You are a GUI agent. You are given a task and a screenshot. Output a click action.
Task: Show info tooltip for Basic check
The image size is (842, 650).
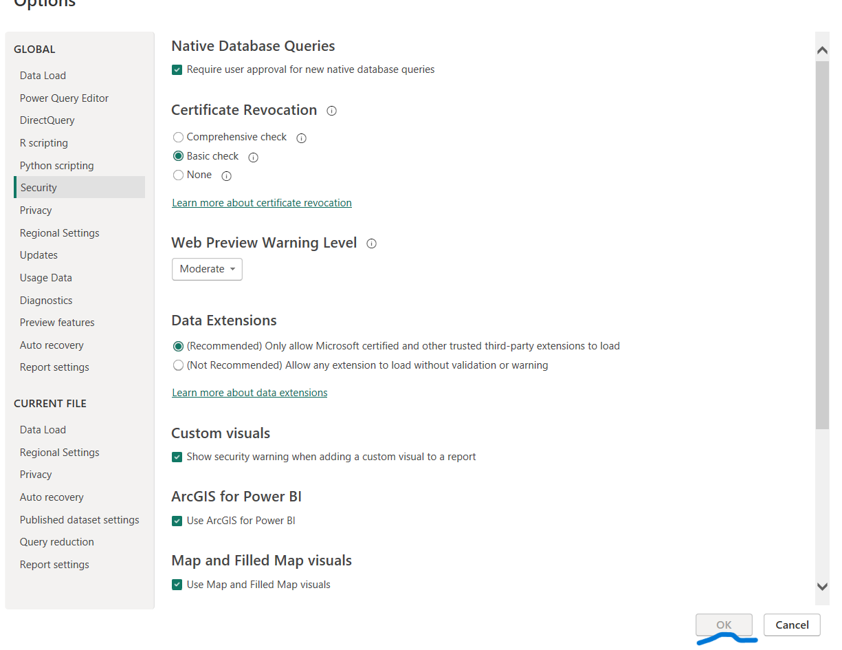click(x=253, y=157)
